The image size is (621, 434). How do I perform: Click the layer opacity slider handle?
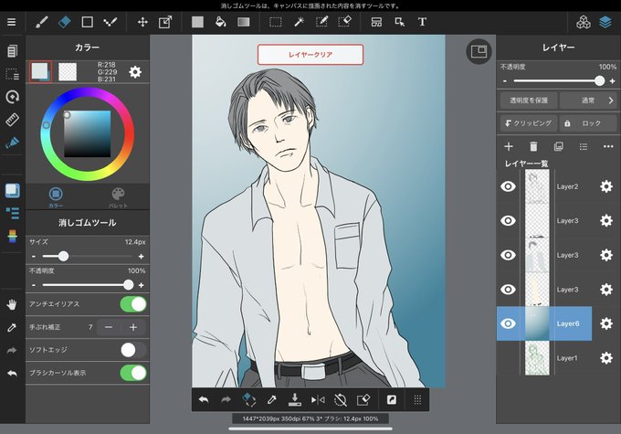[599, 80]
